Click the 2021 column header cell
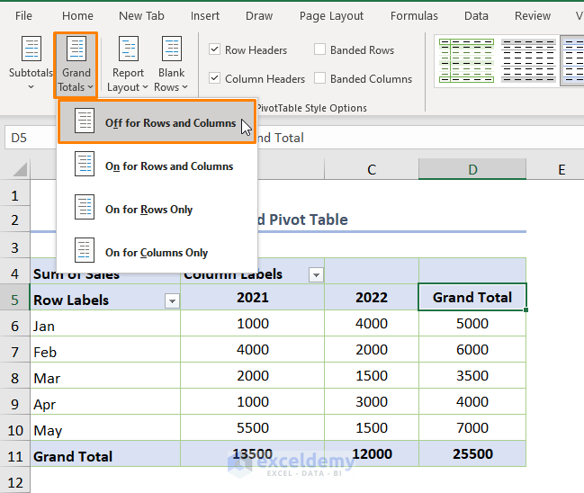Screen dimensions: 584x493 pyautogui.click(x=253, y=297)
